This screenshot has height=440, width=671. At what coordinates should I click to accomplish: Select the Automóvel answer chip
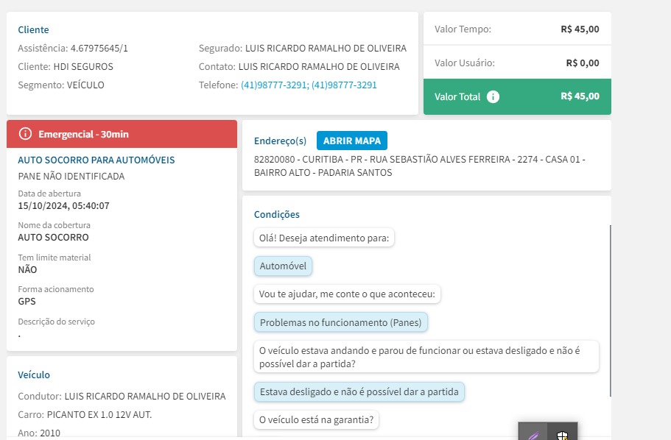283,266
